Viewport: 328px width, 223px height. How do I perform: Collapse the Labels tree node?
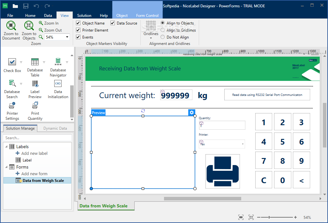[x=6, y=147]
